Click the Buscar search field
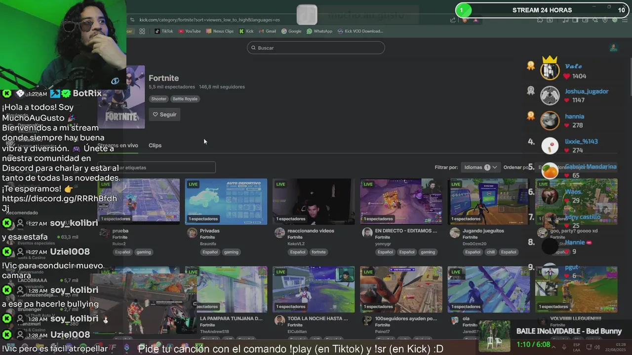632x355 pixels. [316, 48]
